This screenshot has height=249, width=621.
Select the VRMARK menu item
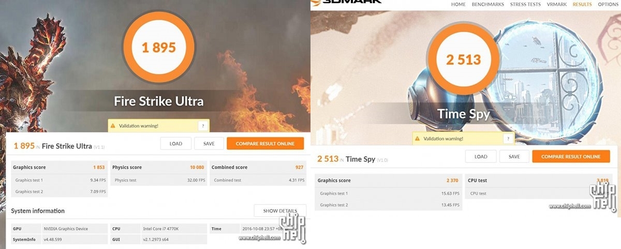tap(557, 4)
